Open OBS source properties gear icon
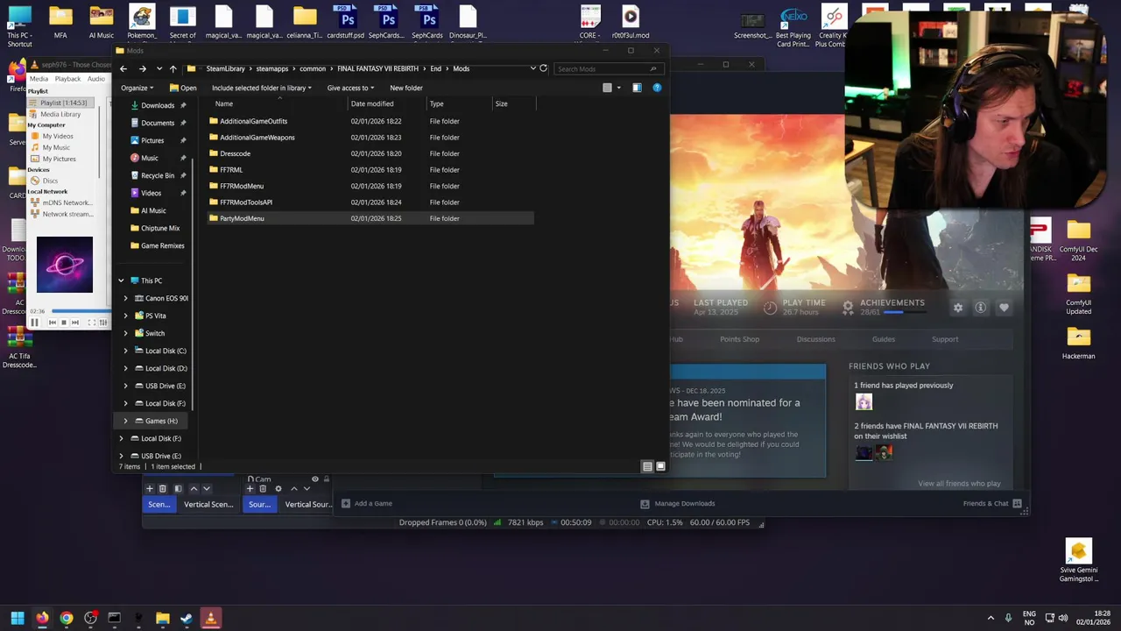 tap(278, 489)
